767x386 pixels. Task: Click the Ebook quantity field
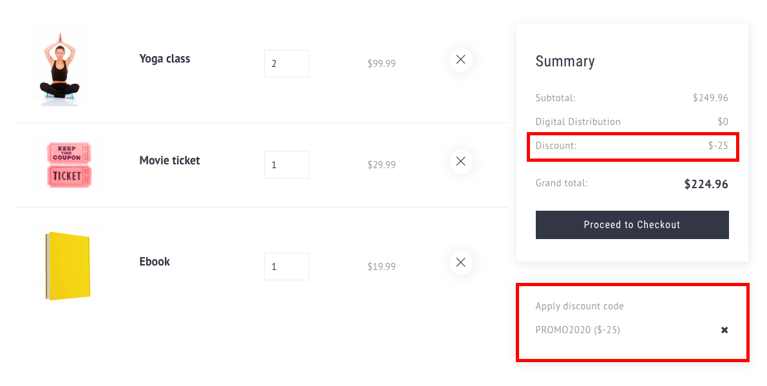pos(286,266)
